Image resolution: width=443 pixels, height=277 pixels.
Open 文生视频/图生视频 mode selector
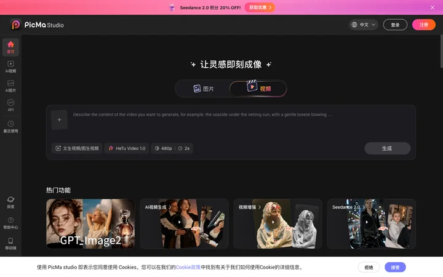(x=77, y=148)
